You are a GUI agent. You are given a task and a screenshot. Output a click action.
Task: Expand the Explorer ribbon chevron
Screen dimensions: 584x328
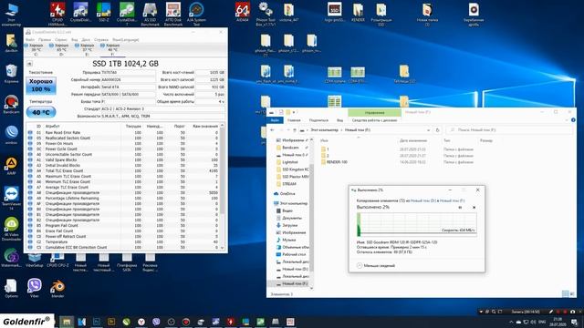(x=567, y=120)
